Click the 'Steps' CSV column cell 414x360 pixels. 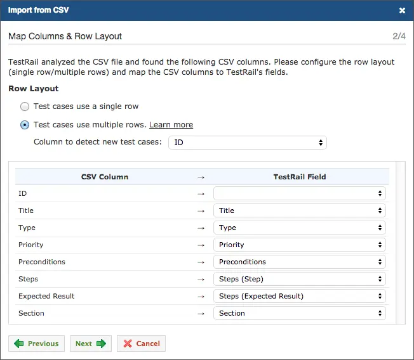[105, 279]
